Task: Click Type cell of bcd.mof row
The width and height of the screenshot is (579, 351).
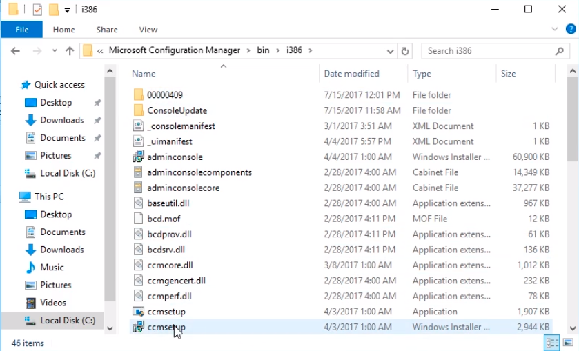Action: coord(430,219)
